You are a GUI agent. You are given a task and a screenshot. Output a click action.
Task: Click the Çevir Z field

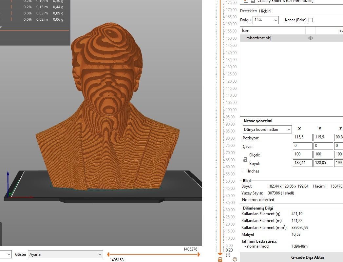(339, 146)
